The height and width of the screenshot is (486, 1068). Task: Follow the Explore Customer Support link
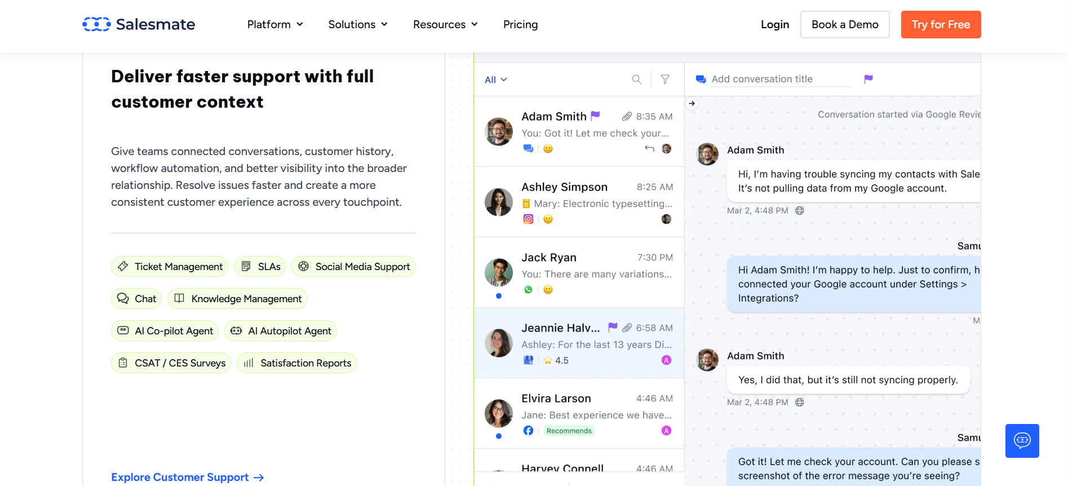coord(187,477)
